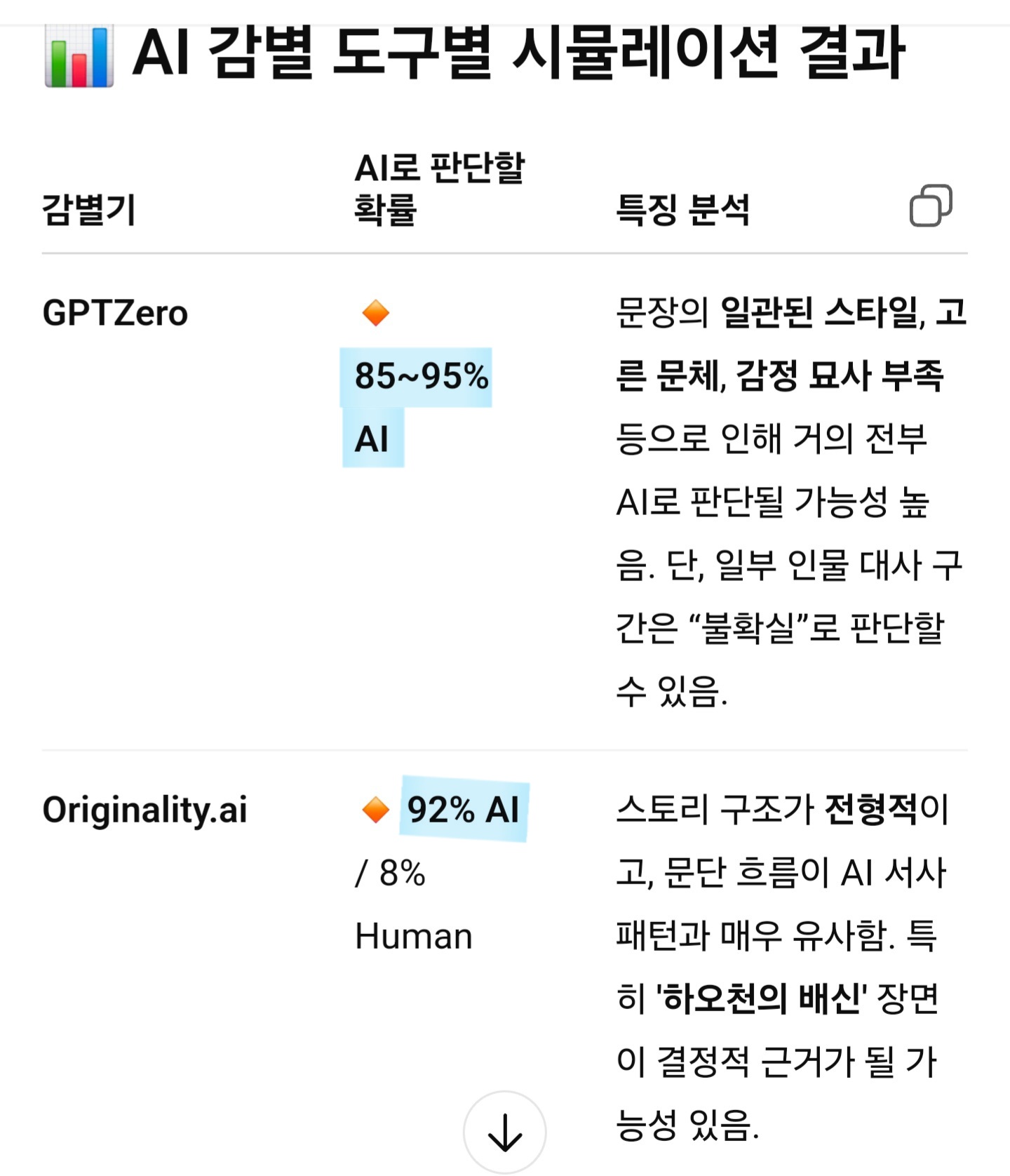
Task: Click the / 8% text
Action: tap(390, 874)
